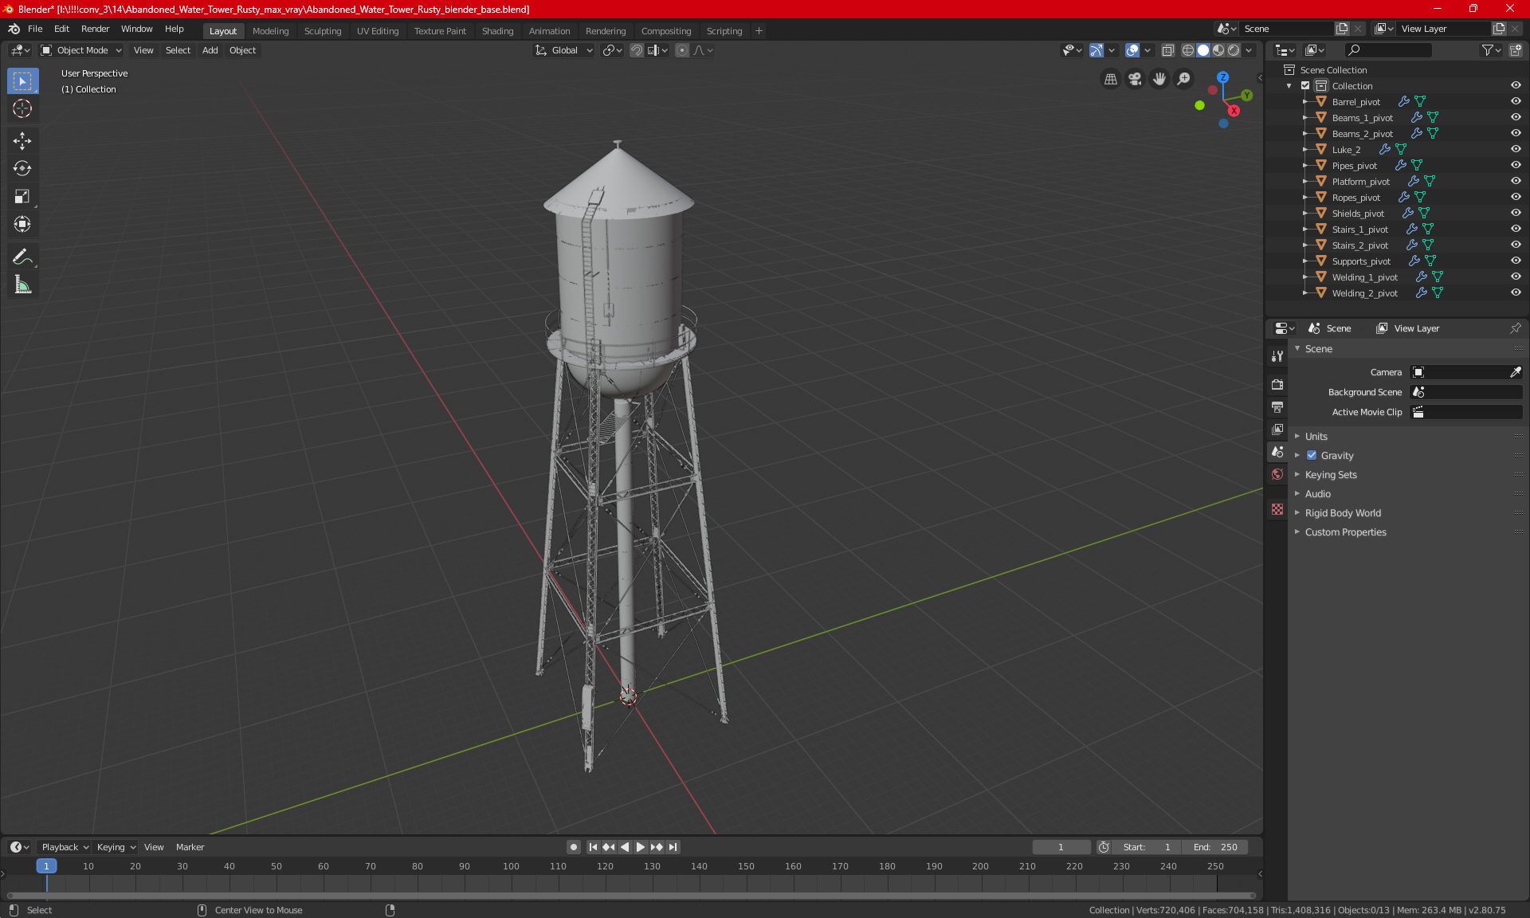Expand the Units panel

[x=1316, y=436]
